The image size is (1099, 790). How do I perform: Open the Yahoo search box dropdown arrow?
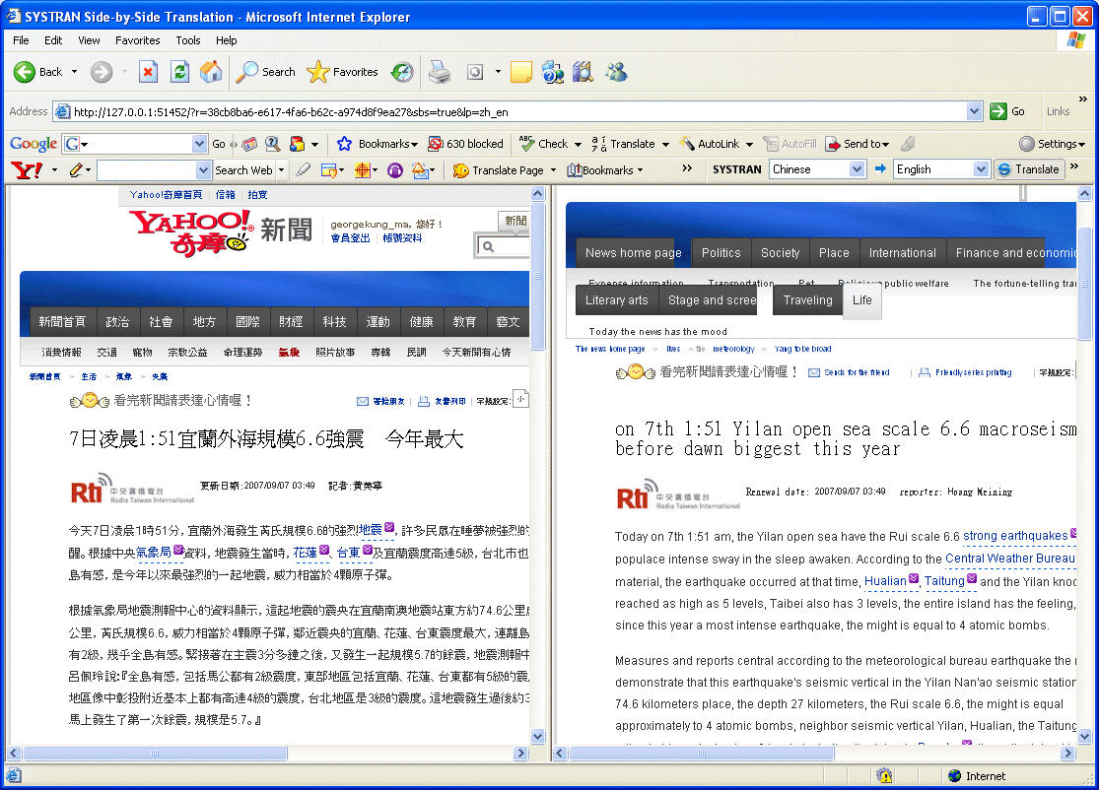[x=203, y=169]
